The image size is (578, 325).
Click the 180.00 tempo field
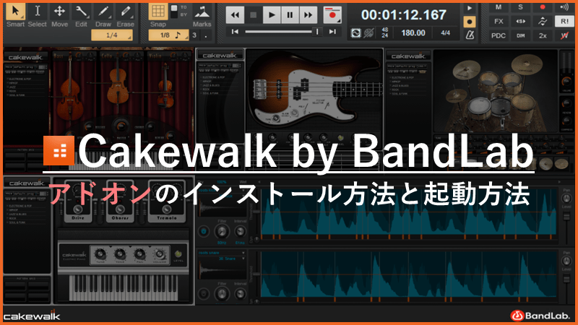click(413, 32)
